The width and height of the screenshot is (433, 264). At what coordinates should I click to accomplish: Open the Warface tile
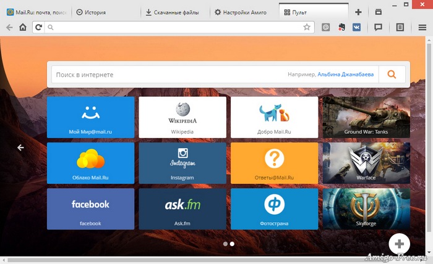[x=366, y=163]
